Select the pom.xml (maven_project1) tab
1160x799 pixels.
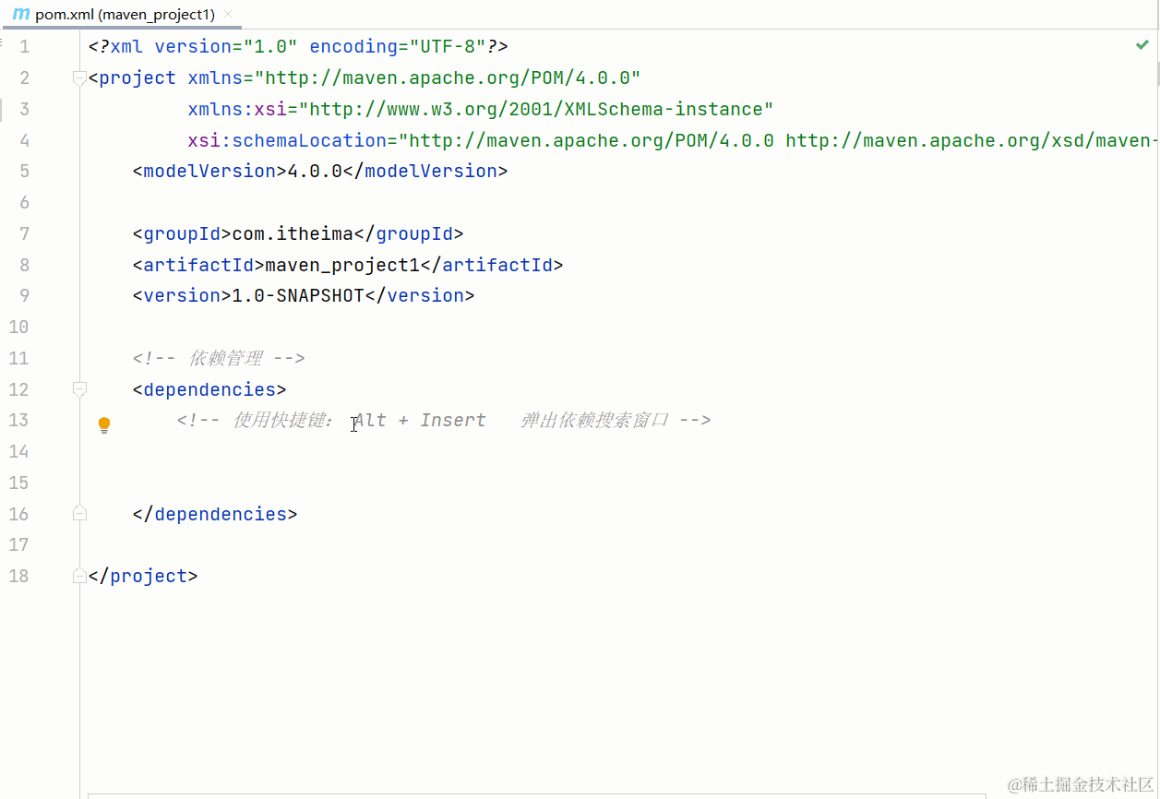pyautogui.click(x=122, y=14)
